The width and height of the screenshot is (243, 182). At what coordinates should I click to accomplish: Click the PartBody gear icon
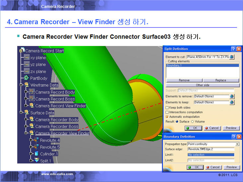coord(27,78)
